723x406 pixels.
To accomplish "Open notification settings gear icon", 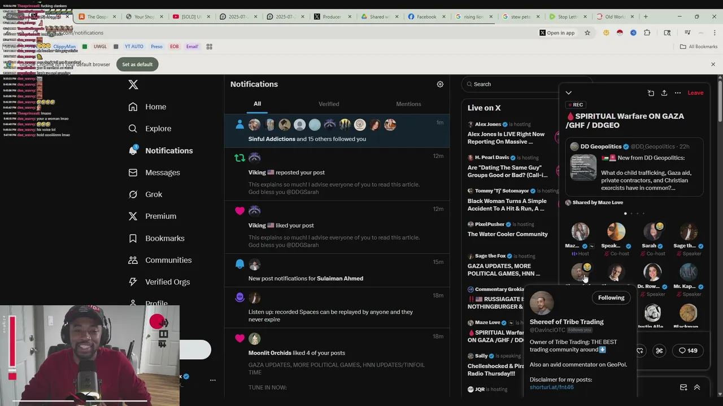I will click(x=440, y=84).
